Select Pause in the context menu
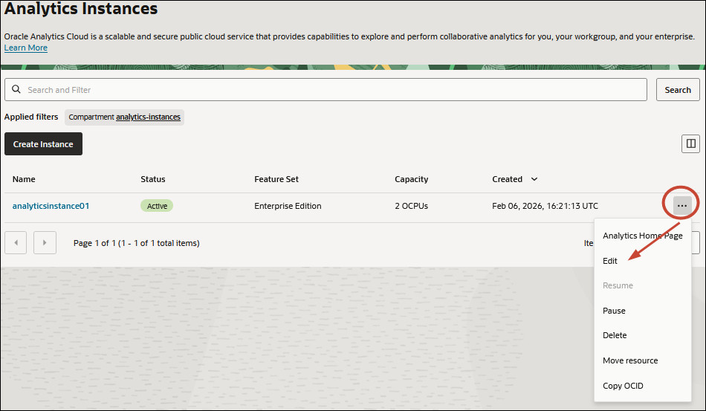This screenshot has height=411, width=706. [614, 311]
